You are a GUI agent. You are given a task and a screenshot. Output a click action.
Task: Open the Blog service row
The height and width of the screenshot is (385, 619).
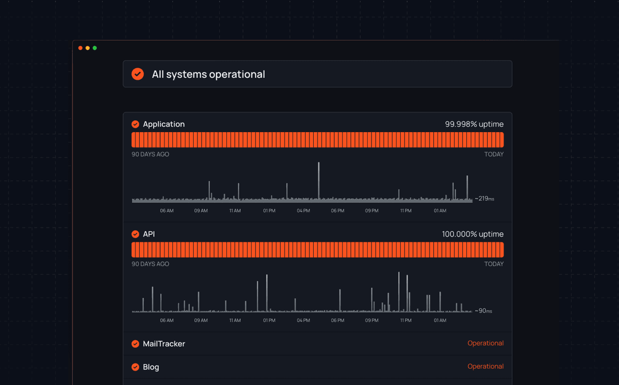click(318, 367)
